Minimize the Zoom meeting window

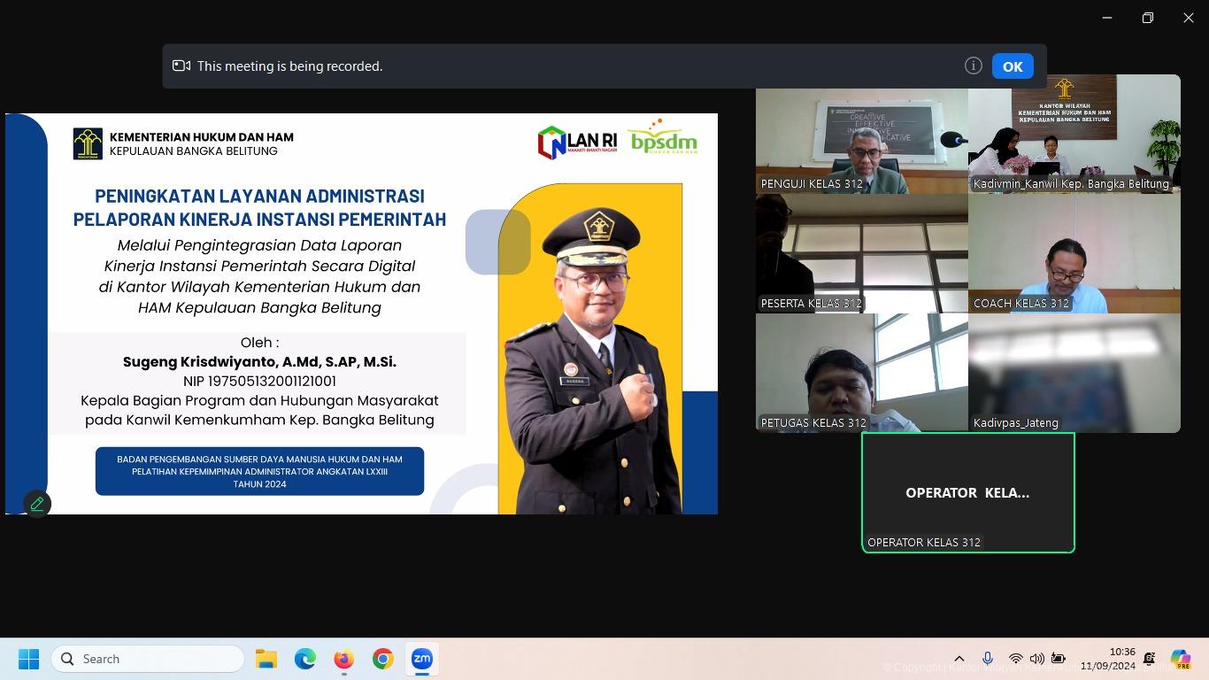[x=1107, y=18]
